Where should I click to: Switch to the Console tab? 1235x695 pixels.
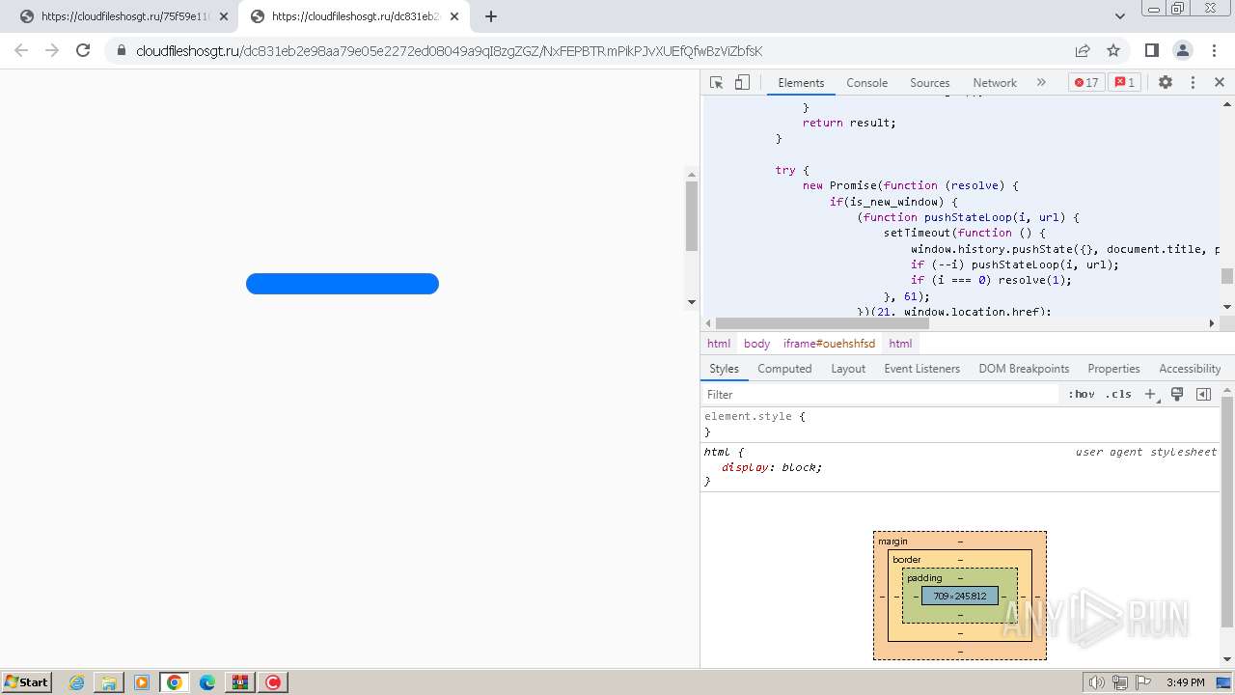tap(866, 82)
